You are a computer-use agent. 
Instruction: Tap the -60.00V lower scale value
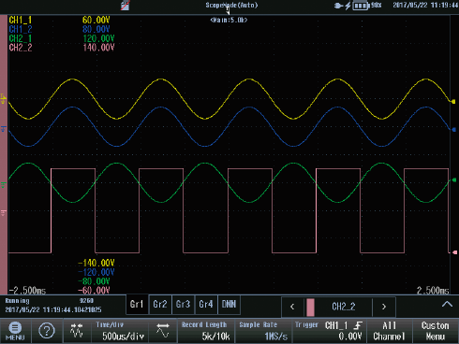click(x=94, y=291)
